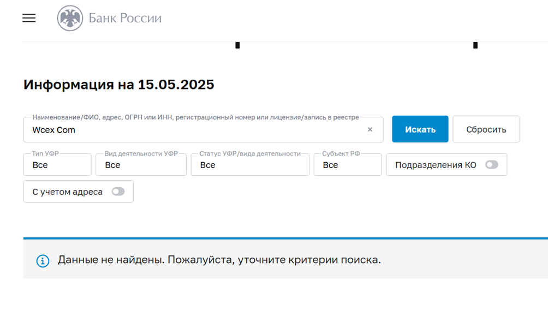
Task: Click the "Данные не найдены" message text
Action: [x=219, y=260]
